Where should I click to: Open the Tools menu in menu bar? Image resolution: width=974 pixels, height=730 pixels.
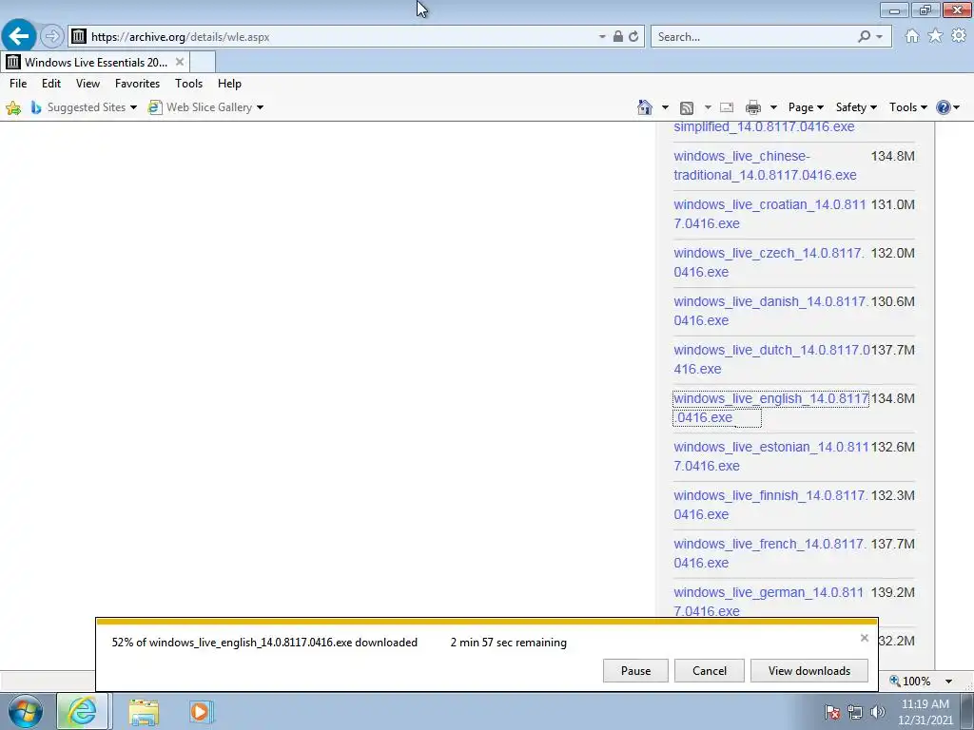coord(189,84)
